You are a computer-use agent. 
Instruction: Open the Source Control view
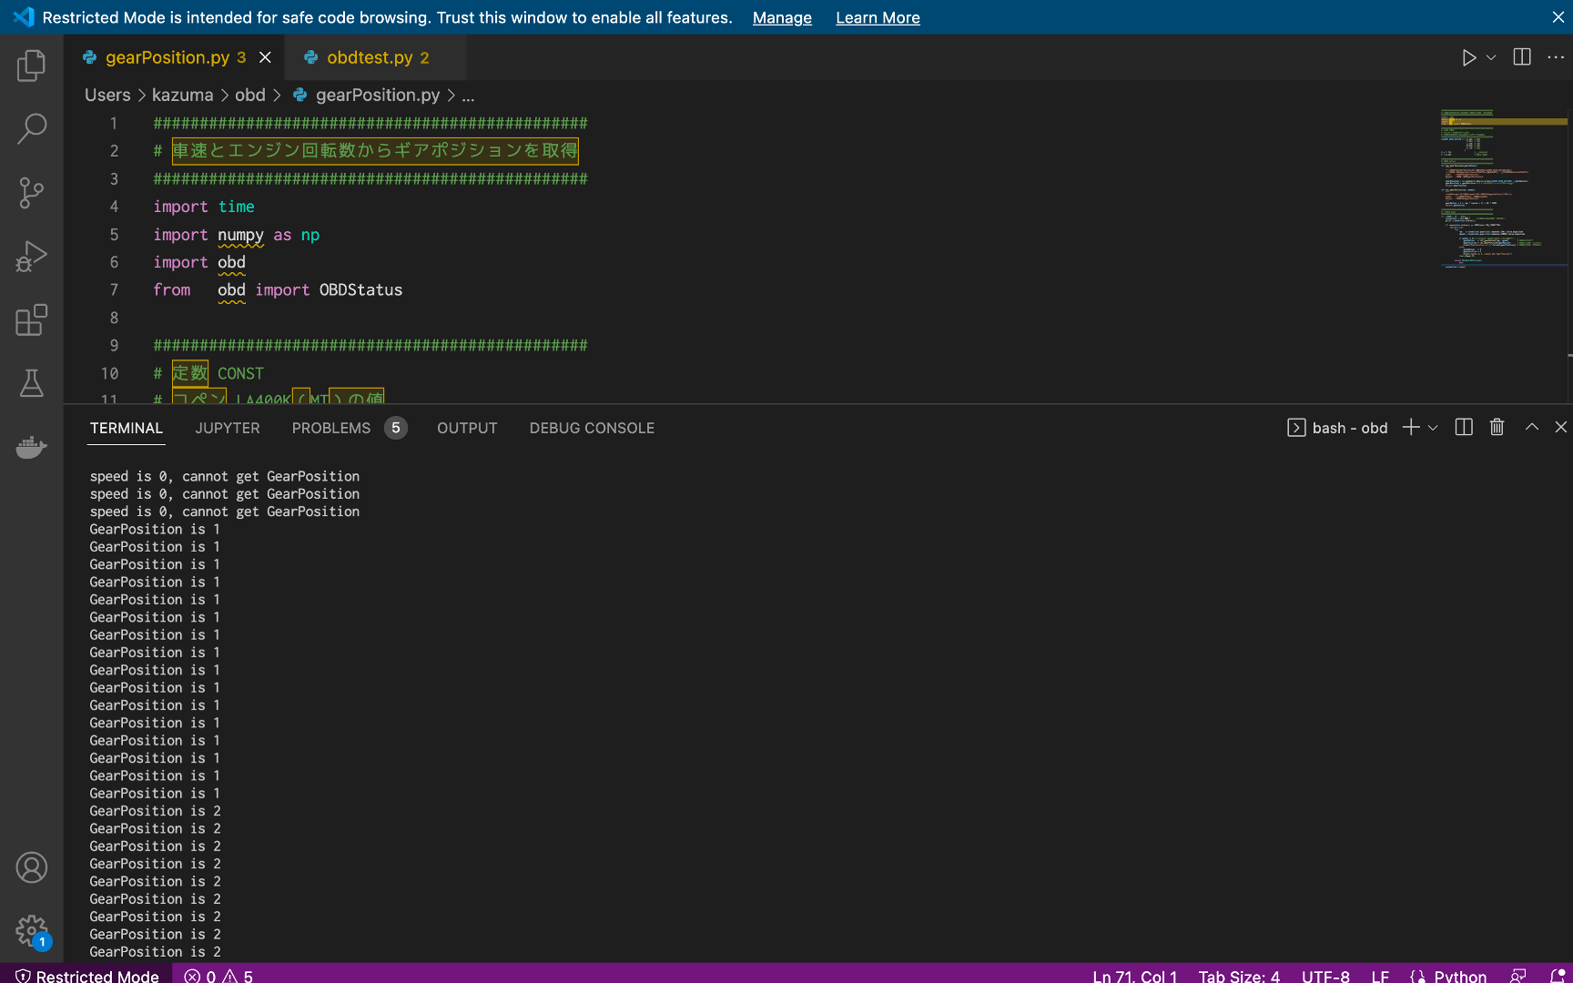pyautogui.click(x=31, y=193)
